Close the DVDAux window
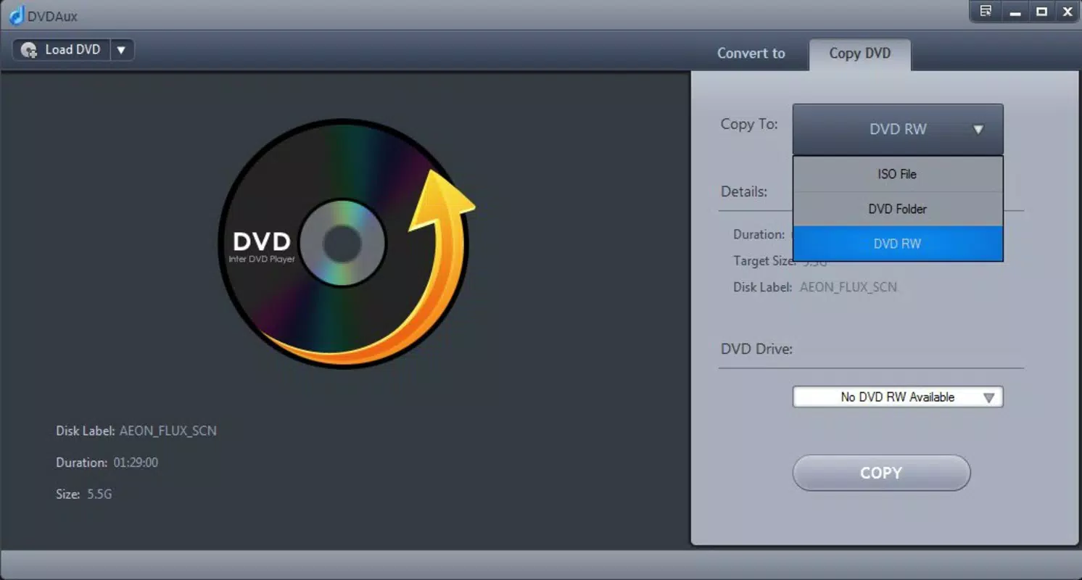The width and height of the screenshot is (1082, 580). click(x=1067, y=11)
